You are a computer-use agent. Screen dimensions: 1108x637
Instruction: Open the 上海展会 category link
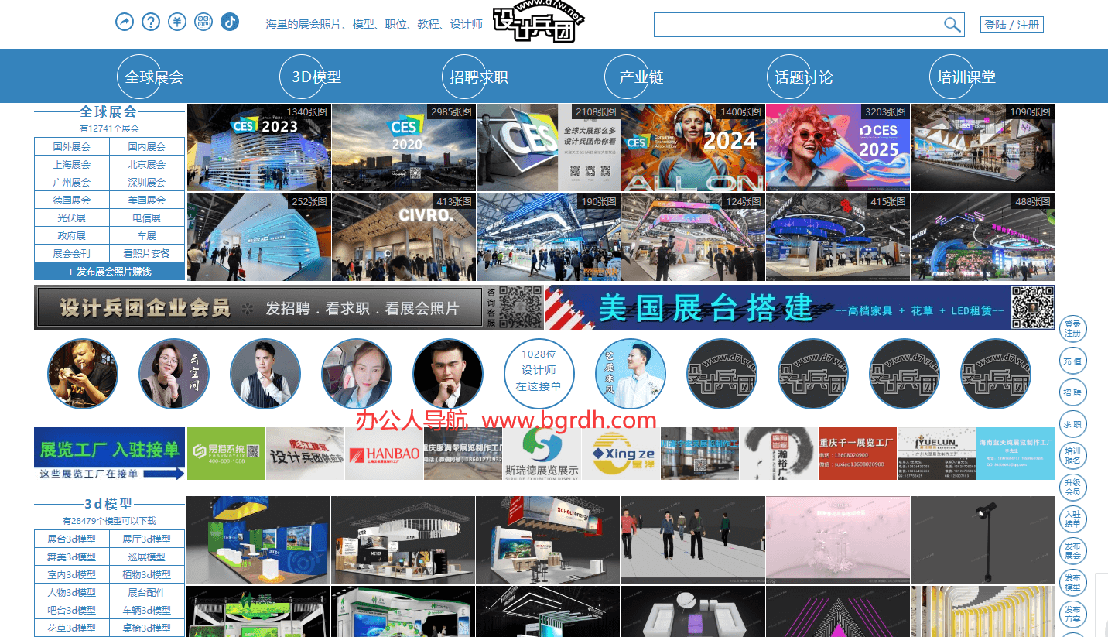72,164
